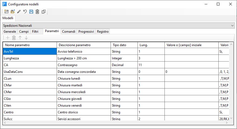Click the undo arrow icon
Screen dimensions: 237x129
(25, 12)
